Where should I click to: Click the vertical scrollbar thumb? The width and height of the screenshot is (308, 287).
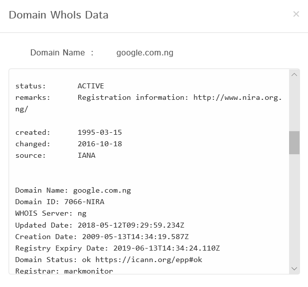pyautogui.click(x=294, y=143)
